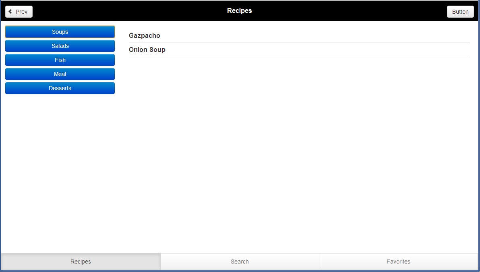This screenshot has height=272, width=480.
Task: Open the Gazpacho recipe
Action: [x=145, y=36]
